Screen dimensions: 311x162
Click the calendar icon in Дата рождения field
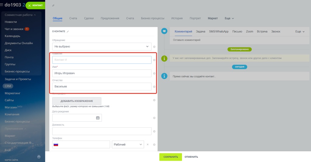point(98,118)
